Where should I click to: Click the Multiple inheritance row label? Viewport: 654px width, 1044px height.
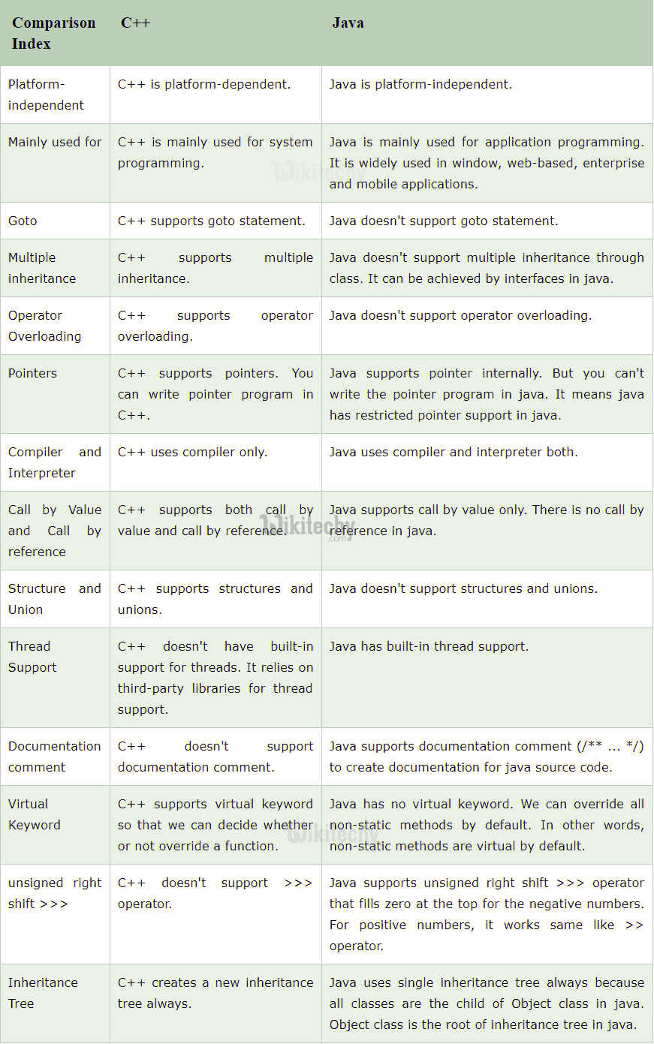[x=42, y=268]
